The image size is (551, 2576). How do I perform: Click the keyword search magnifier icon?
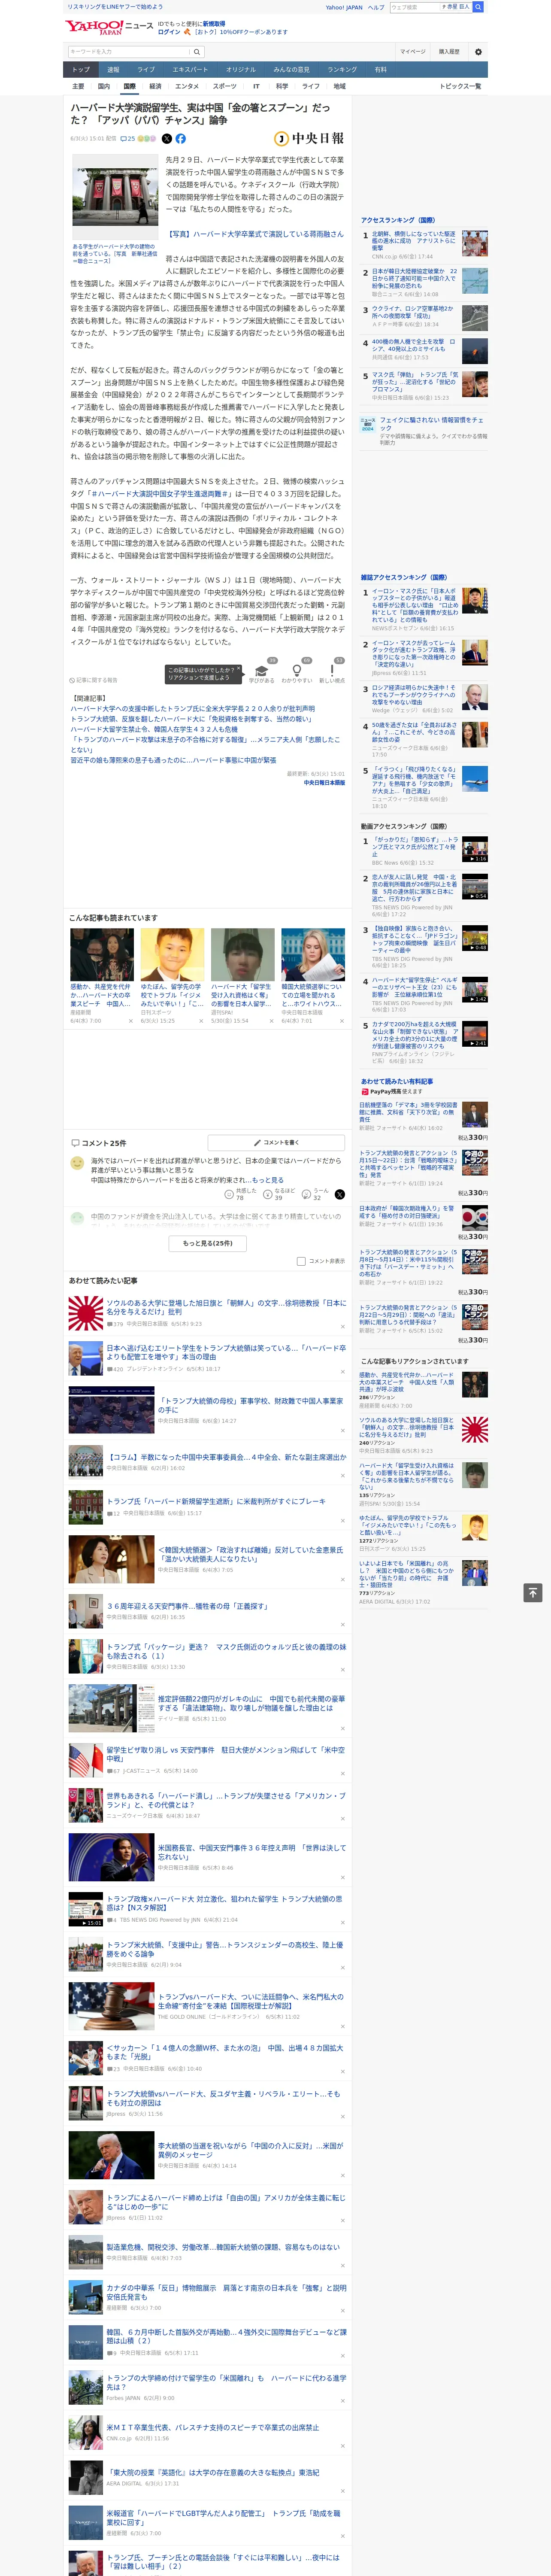pyautogui.click(x=197, y=52)
